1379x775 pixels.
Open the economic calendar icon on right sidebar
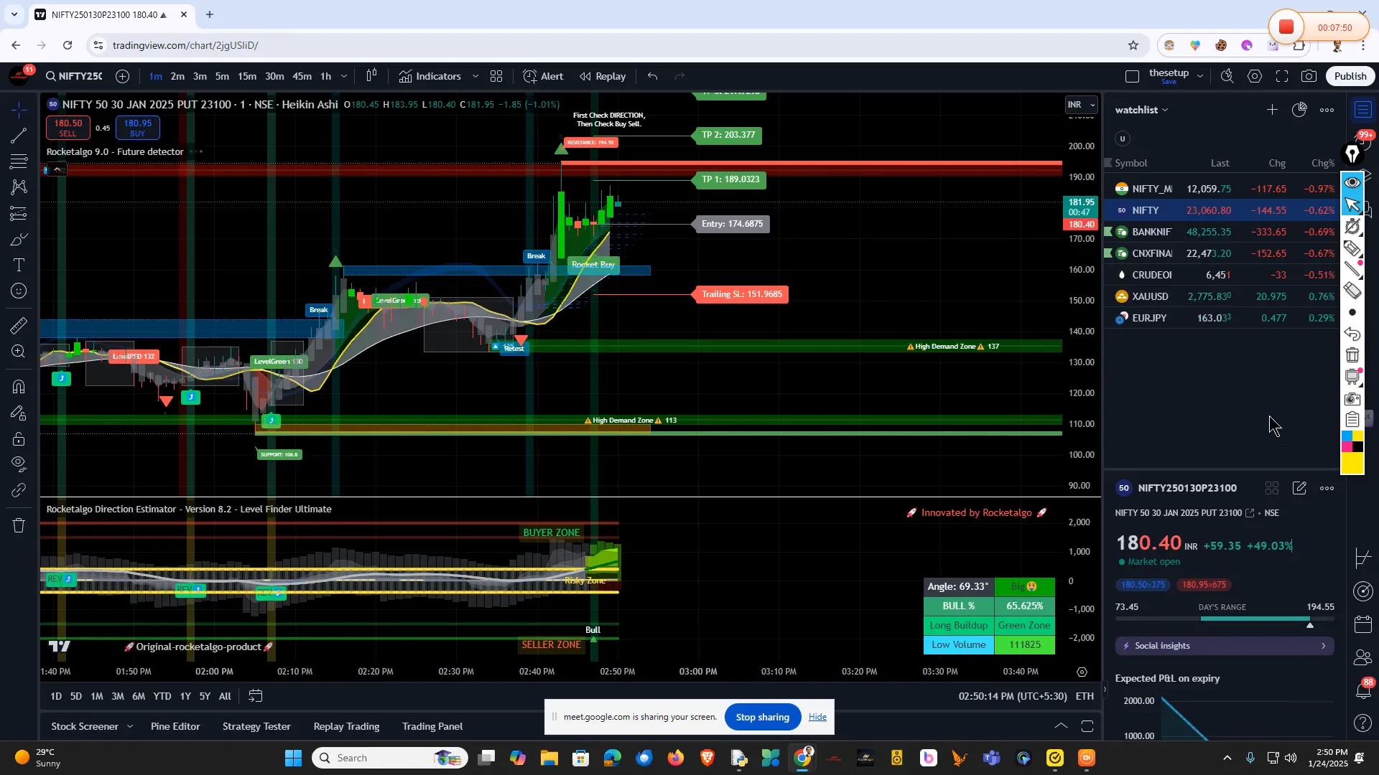pos(1363,624)
